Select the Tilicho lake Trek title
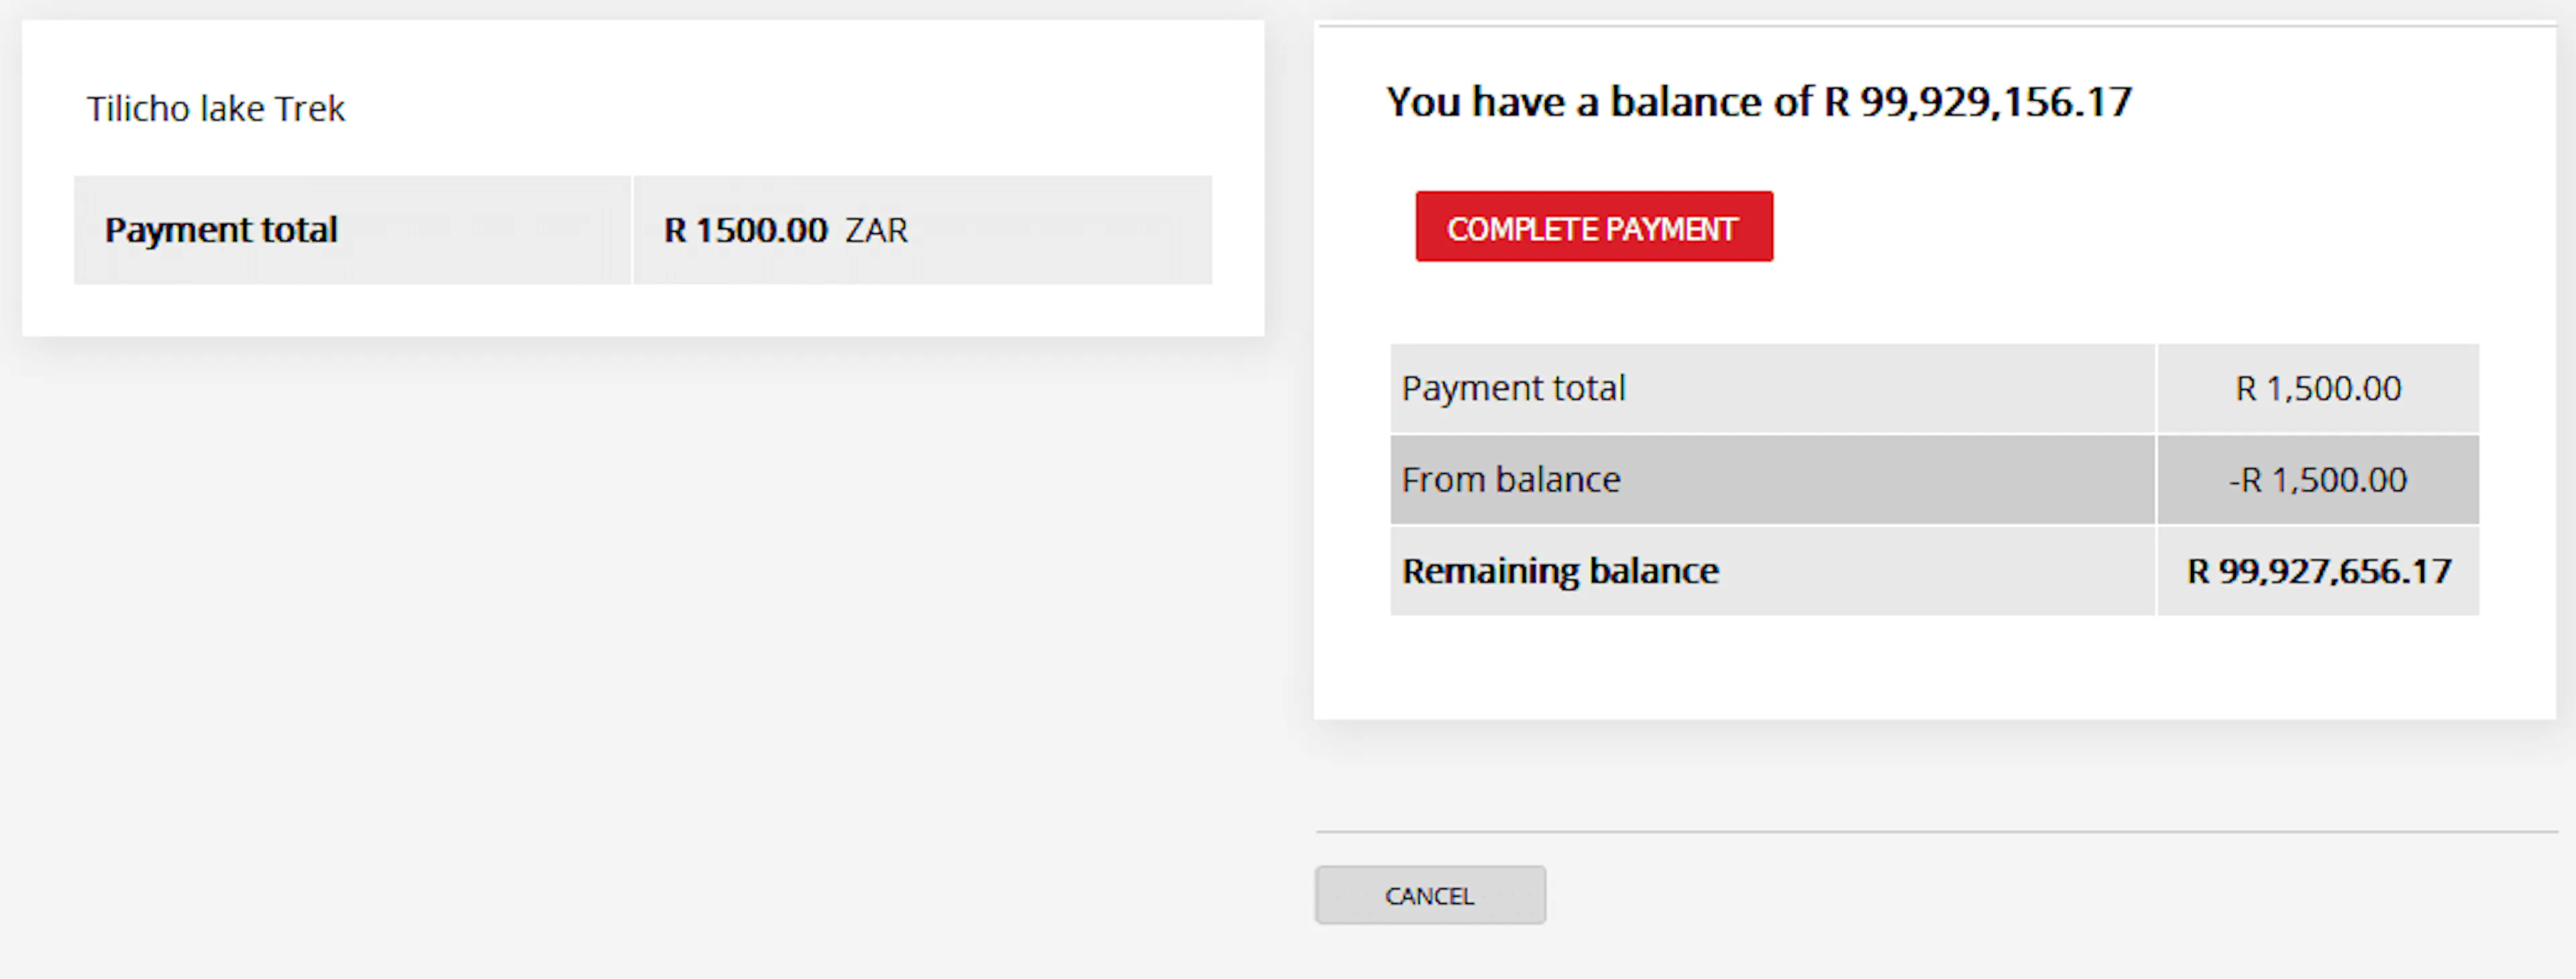The width and height of the screenshot is (2576, 979). [215, 108]
